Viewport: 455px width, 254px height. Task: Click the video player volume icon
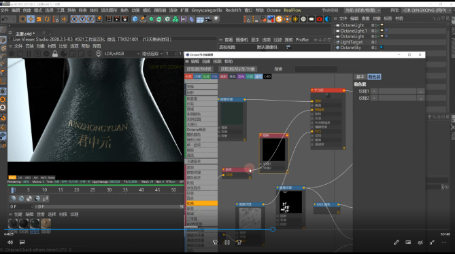tap(10, 242)
